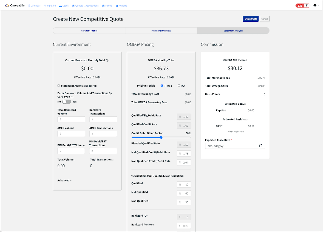Open the calendar picker icon in Expected Close Date
Screen dimensions: 323x232
260,146
